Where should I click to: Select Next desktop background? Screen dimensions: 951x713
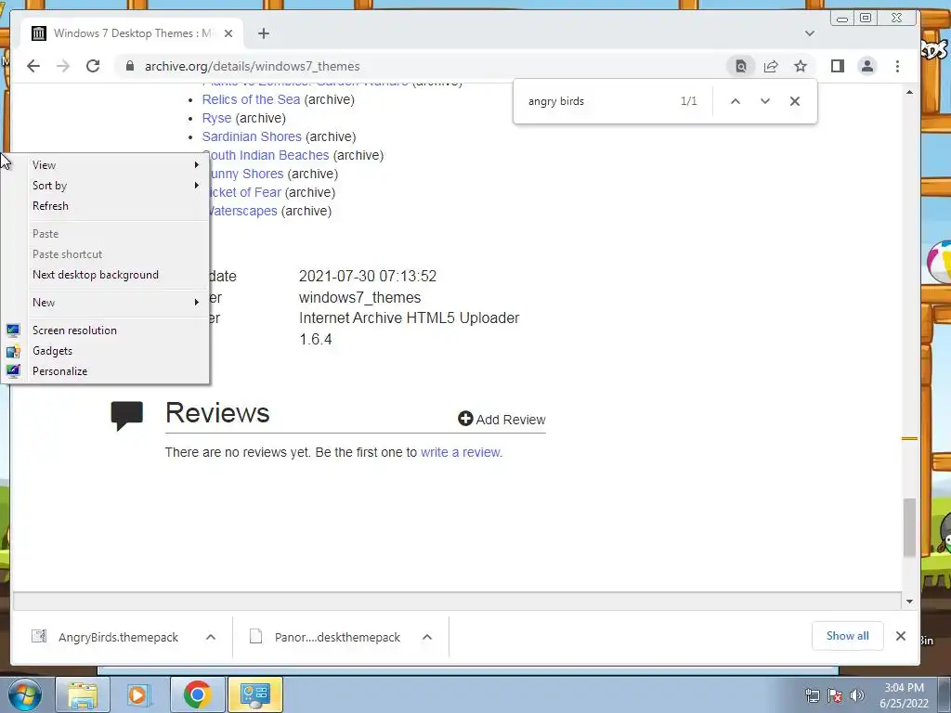pos(115,275)
